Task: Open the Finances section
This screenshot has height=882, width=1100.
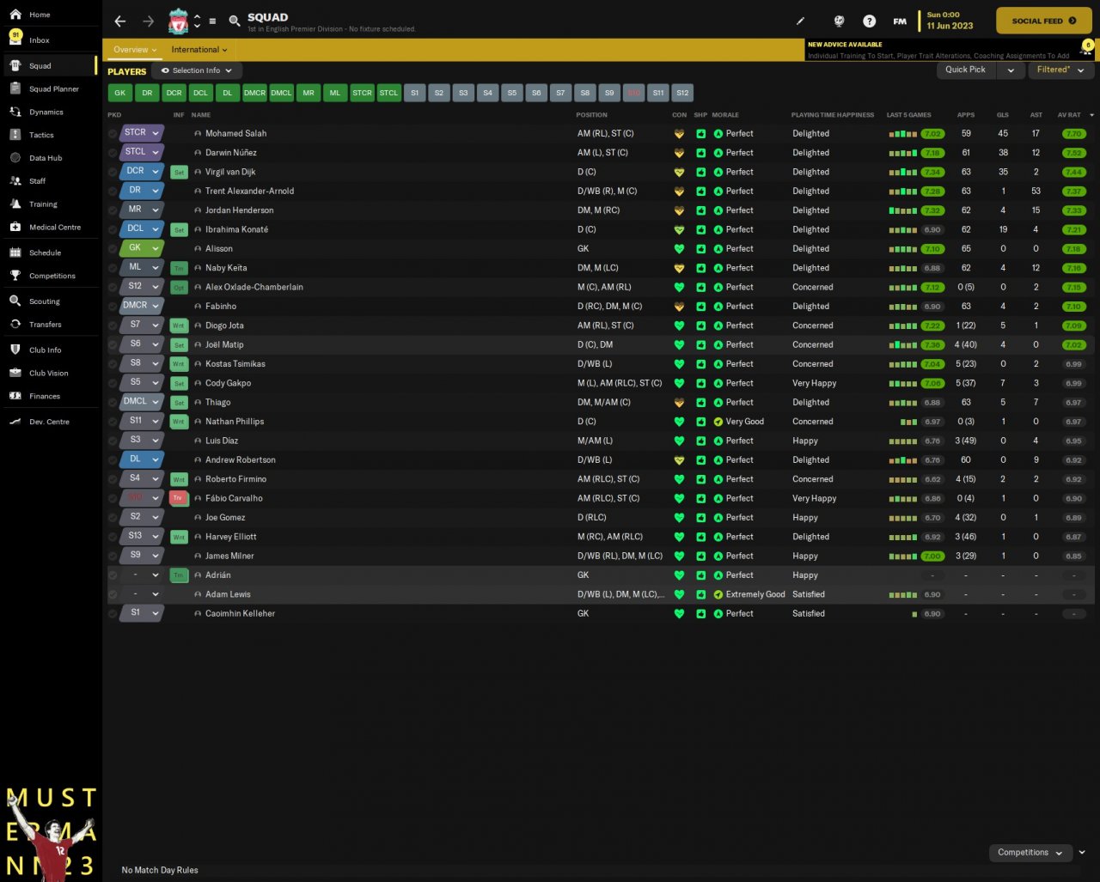Action: [44, 397]
